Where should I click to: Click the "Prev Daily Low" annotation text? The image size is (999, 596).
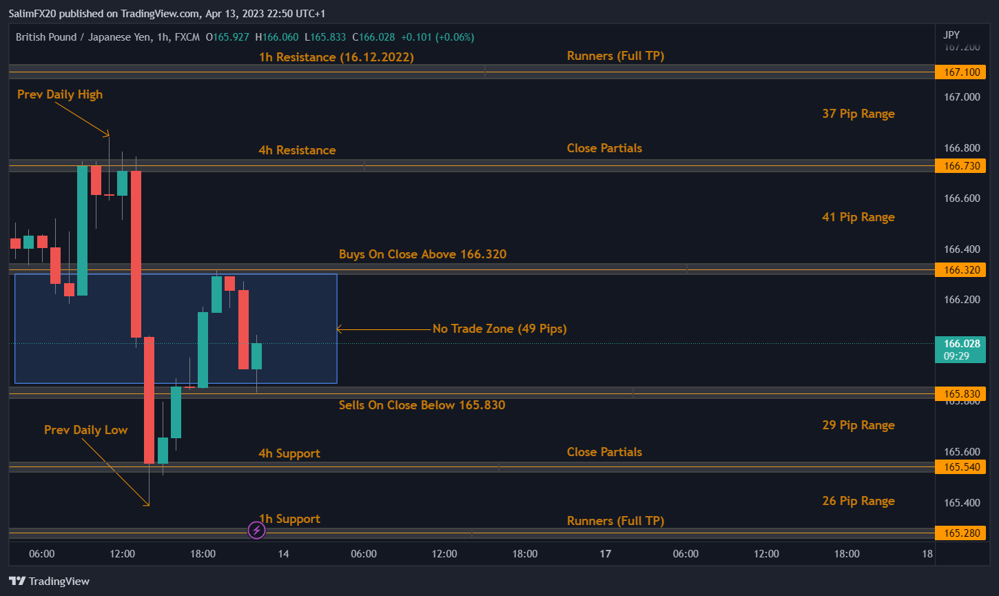pos(85,430)
